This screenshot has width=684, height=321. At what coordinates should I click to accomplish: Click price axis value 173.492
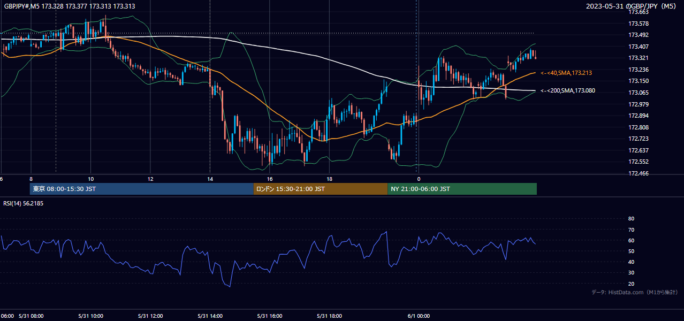point(639,35)
